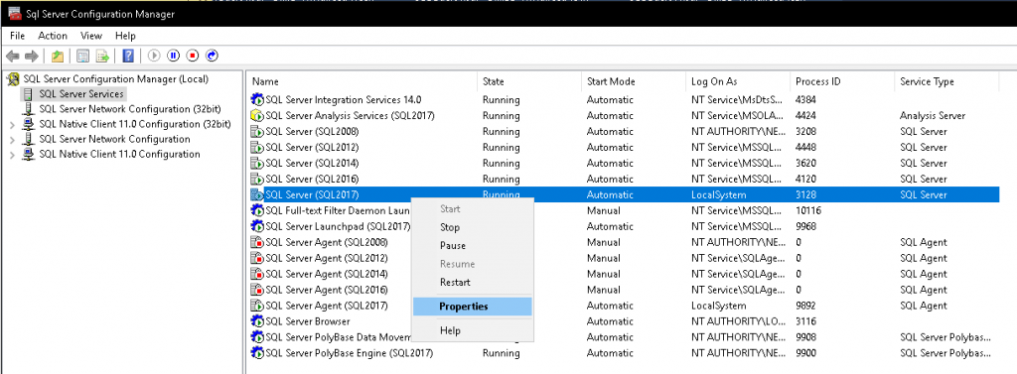Click the LocalSystem cell in SQL2017 row
The image size is (1017, 374).
[718, 194]
